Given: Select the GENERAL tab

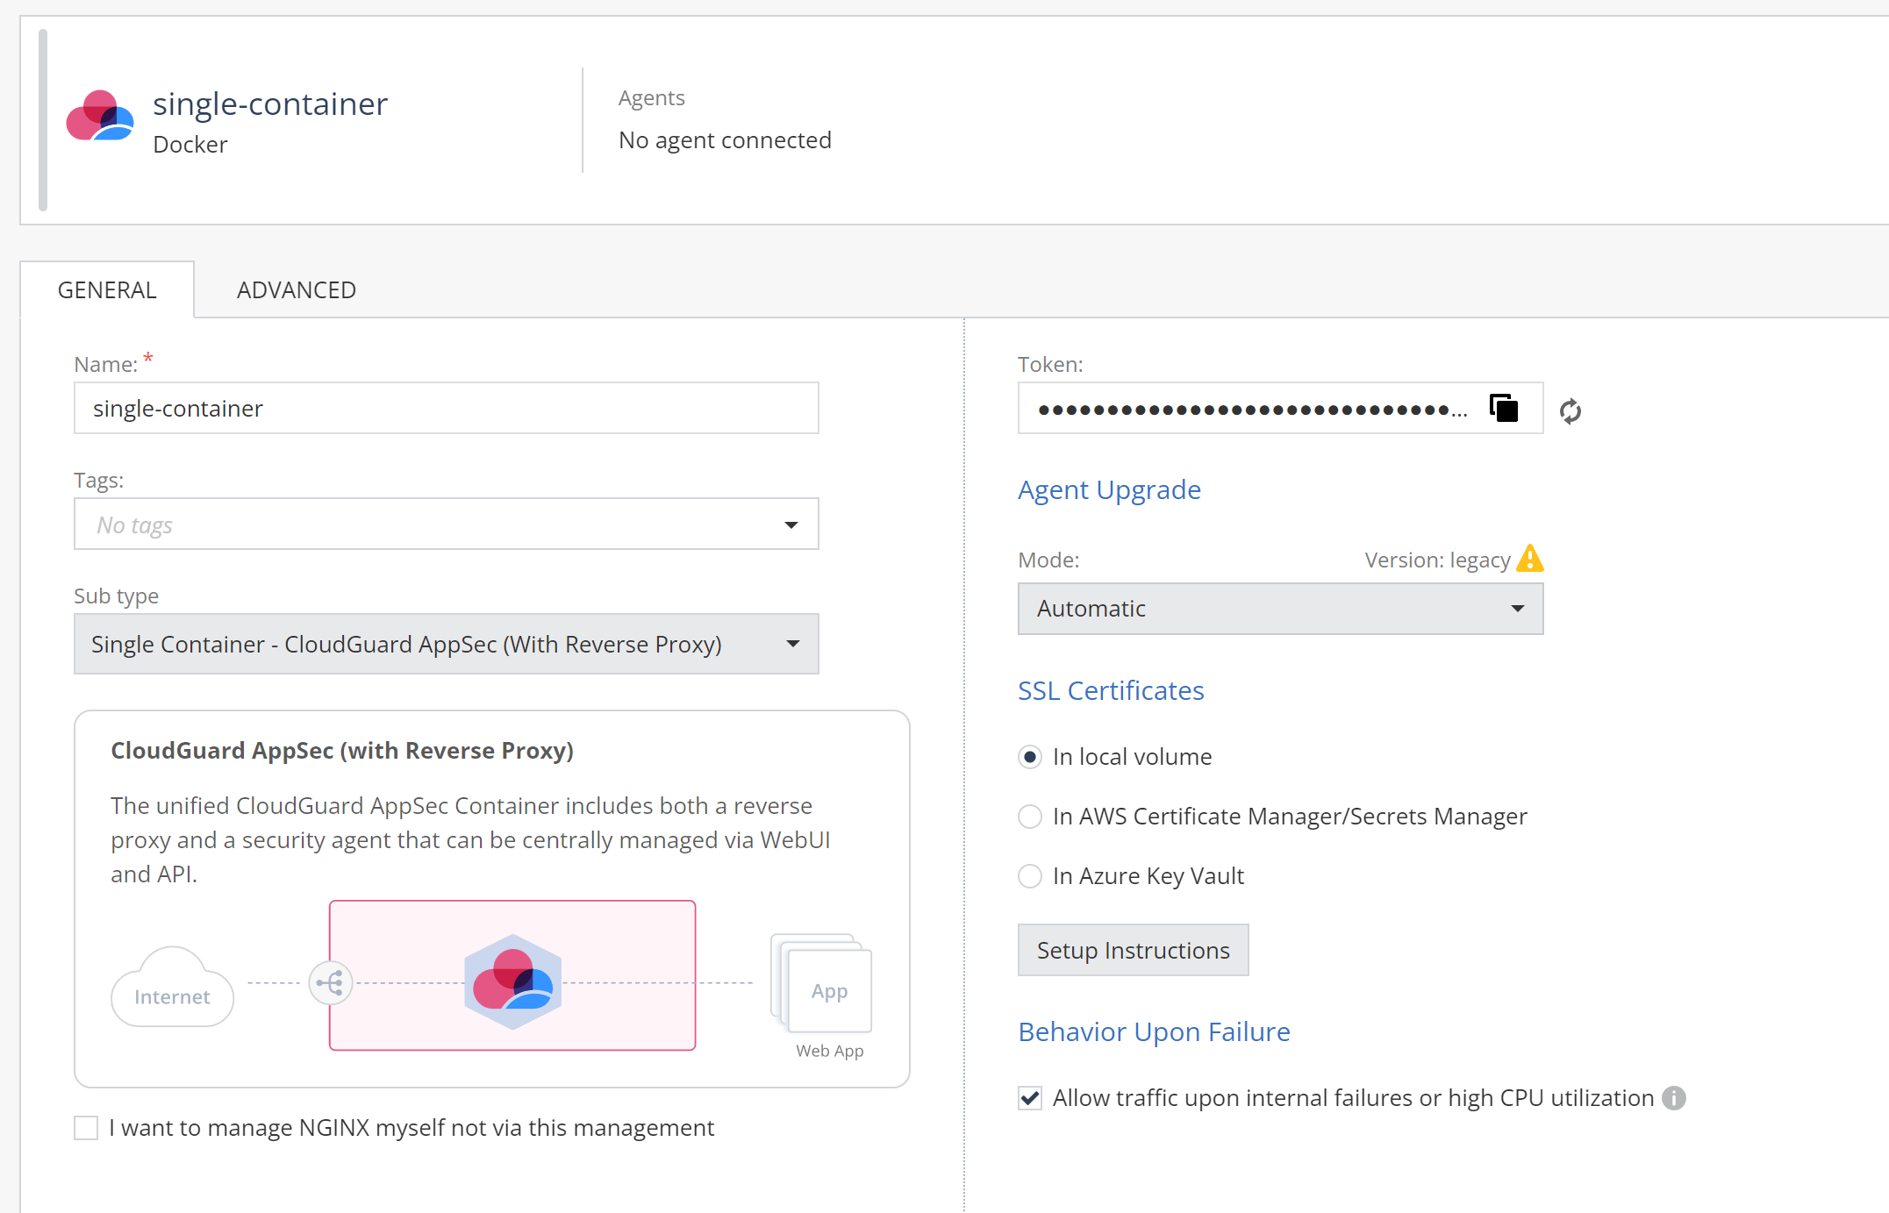Looking at the screenshot, I should point(107,290).
